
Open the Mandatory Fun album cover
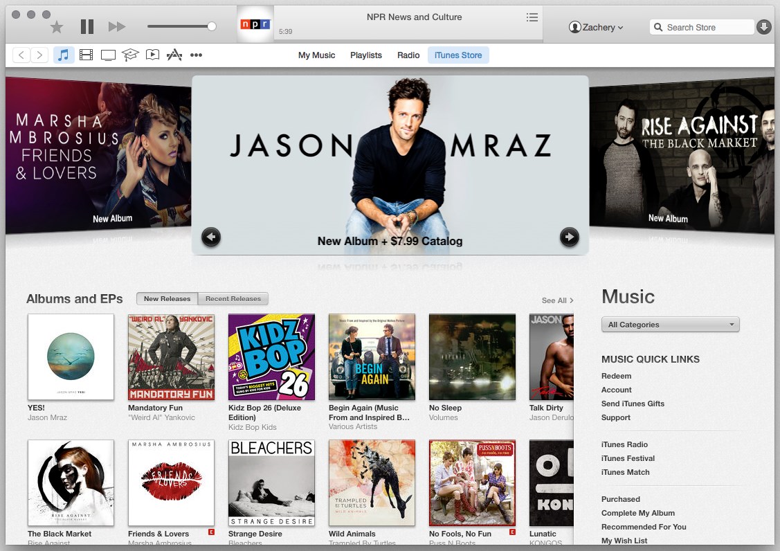[171, 357]
